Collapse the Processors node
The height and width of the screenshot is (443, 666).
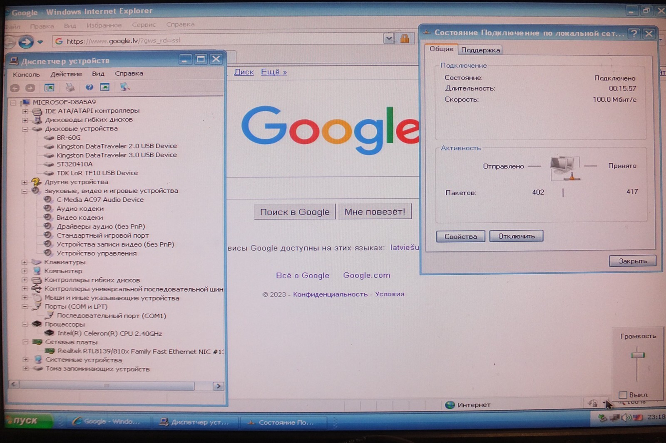click(x=25, y=324)
